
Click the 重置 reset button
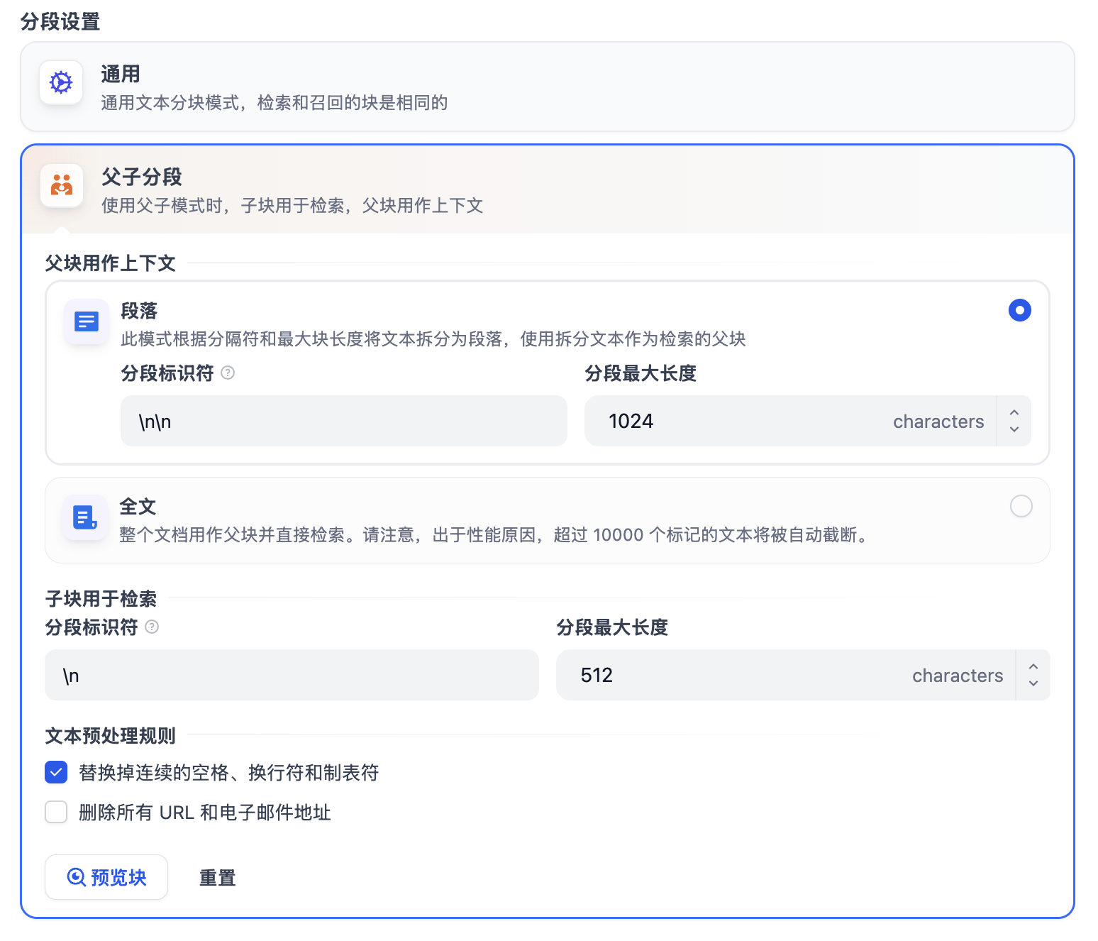(x=217, y=878)
